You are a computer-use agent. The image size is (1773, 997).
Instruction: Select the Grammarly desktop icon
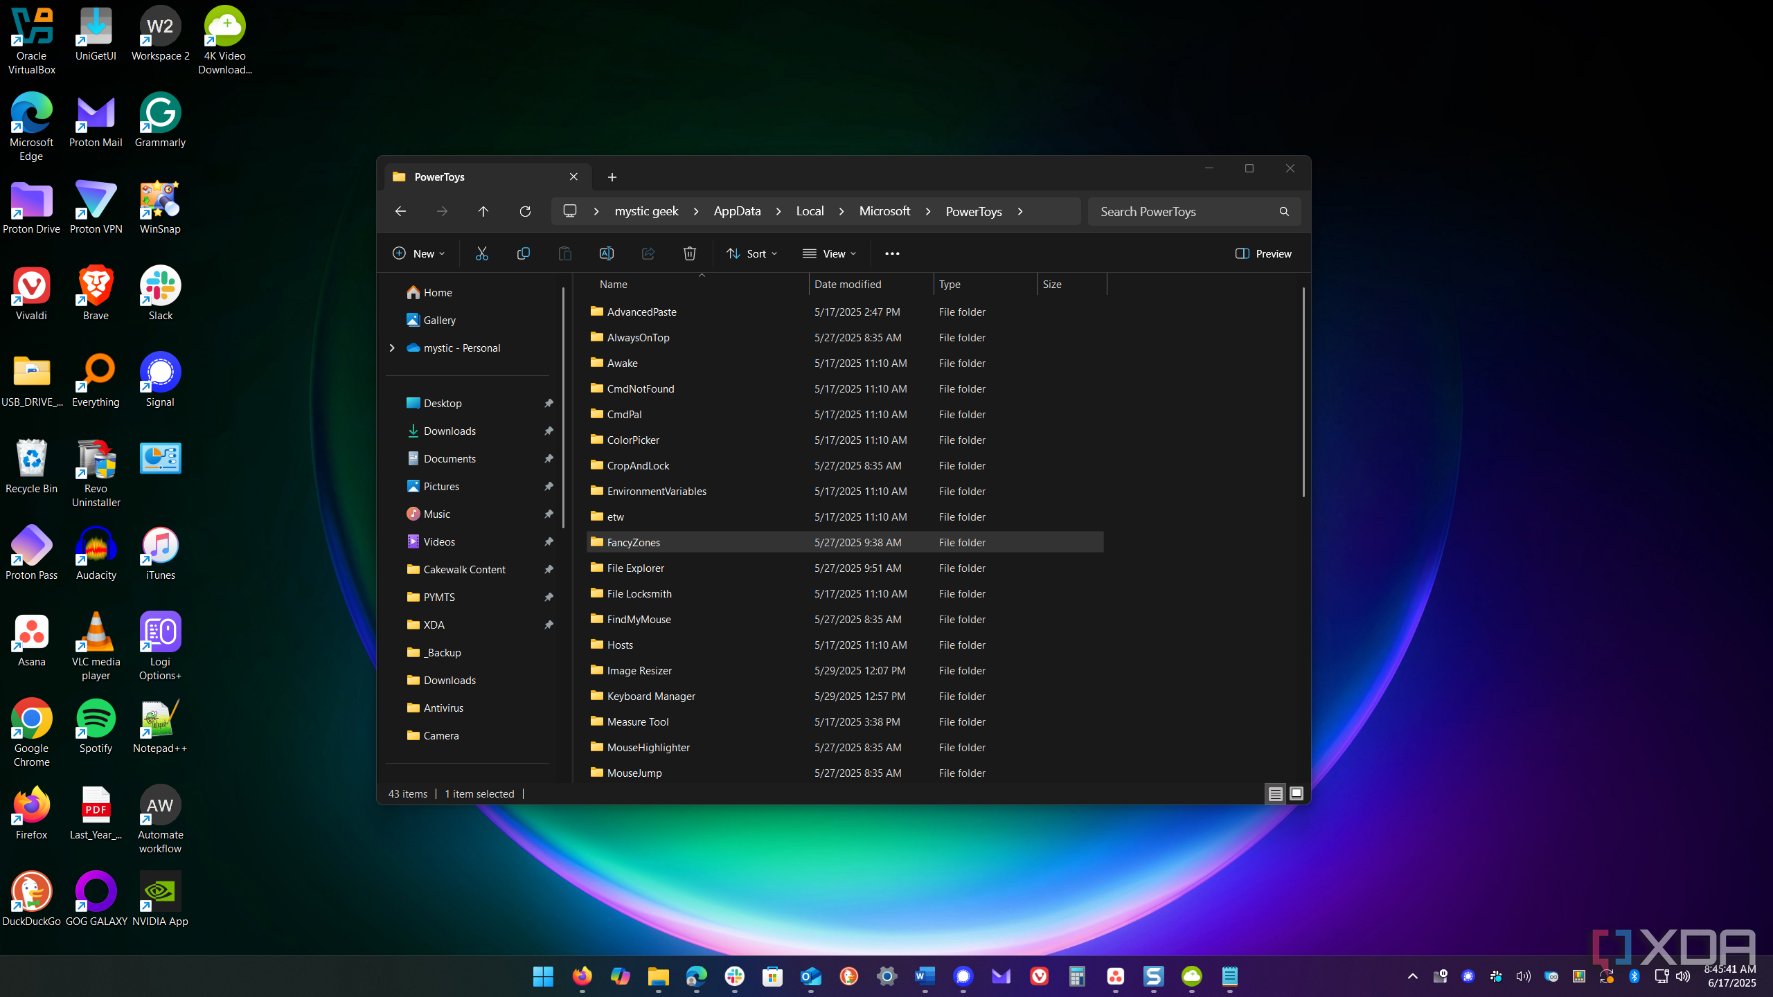pyautogui.click(x=160, y=120)
